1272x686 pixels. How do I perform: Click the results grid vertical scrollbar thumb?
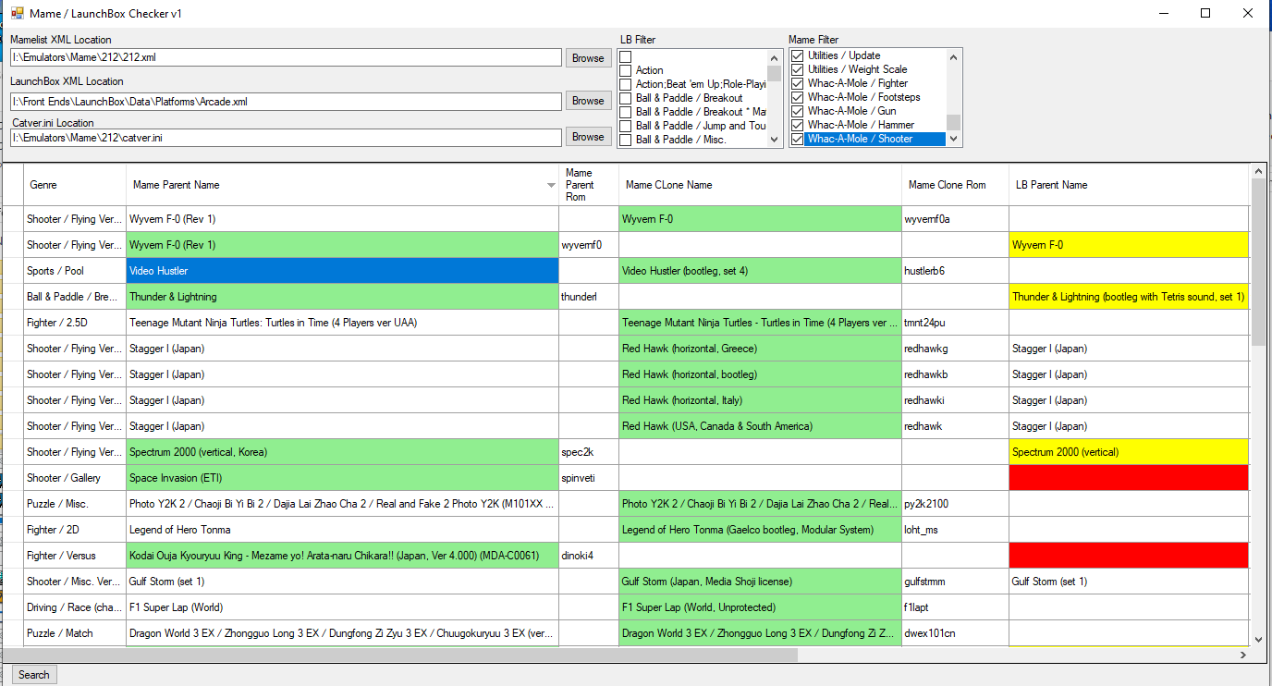pos(1257,262)
